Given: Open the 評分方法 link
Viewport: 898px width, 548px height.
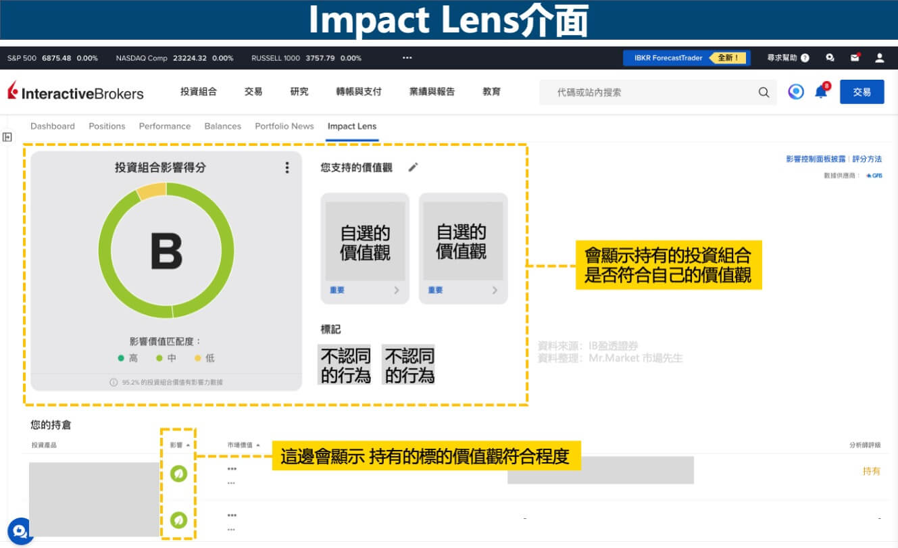Looking at the screenshot, I should (867, 159).
